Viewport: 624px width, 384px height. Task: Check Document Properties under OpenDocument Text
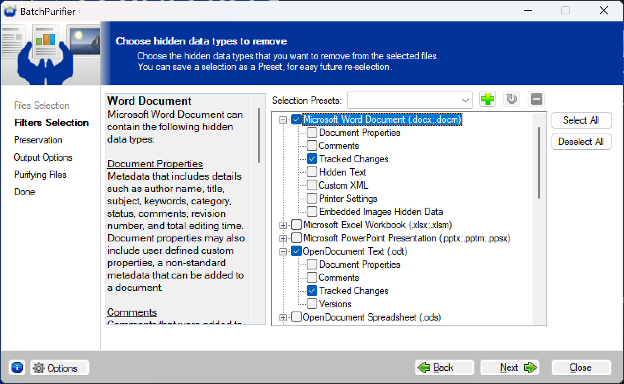click(x=312, y=265)
